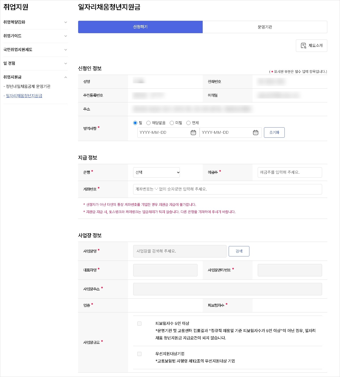
Task: Select the 해당없음 radio button
Action: (x=148, y=123)
